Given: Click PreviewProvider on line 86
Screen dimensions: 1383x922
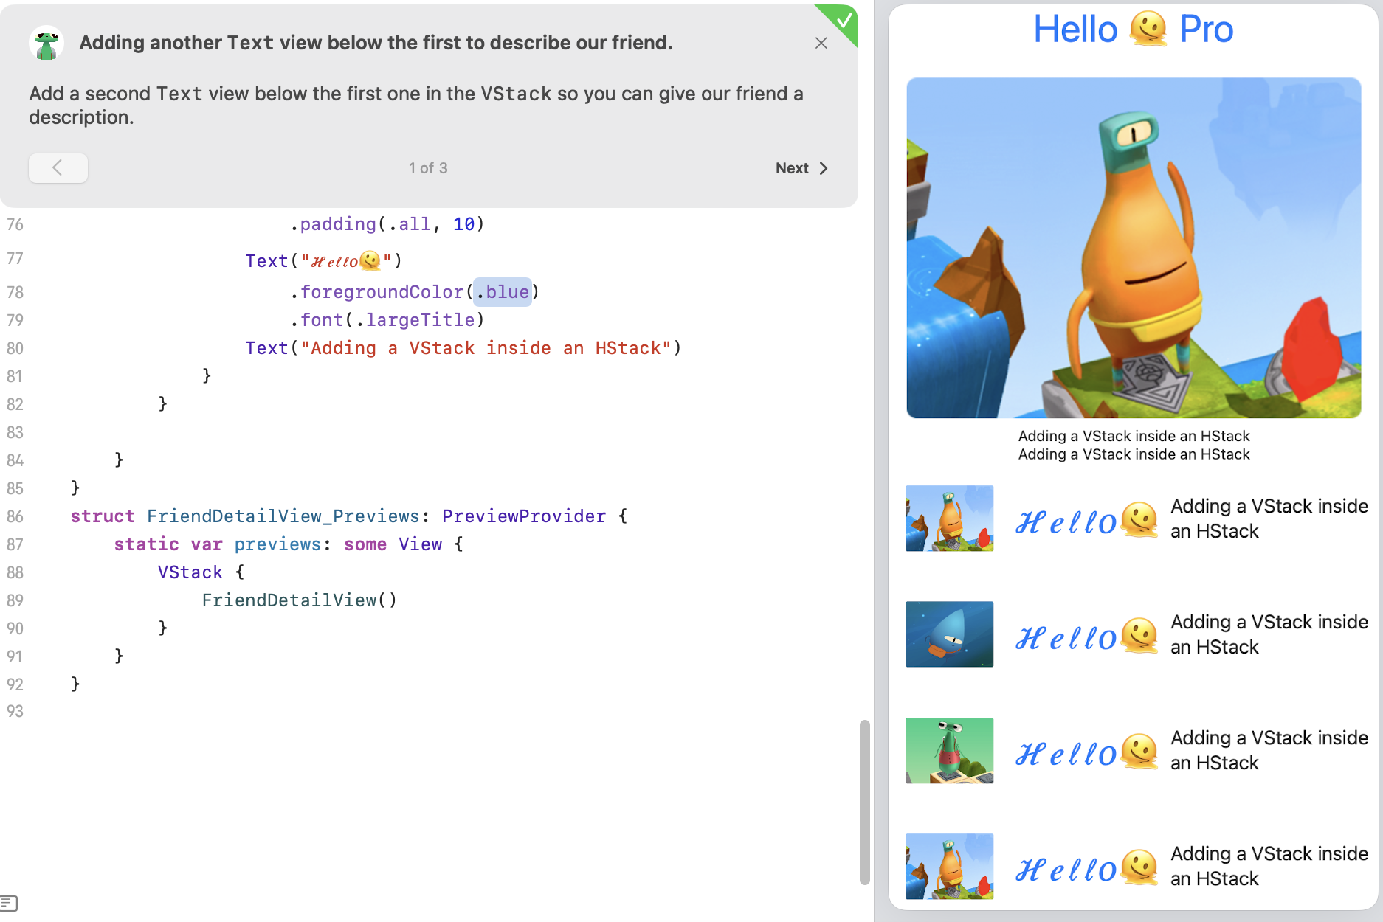Looking at the screenshot, I should click(x=524, y=516).
